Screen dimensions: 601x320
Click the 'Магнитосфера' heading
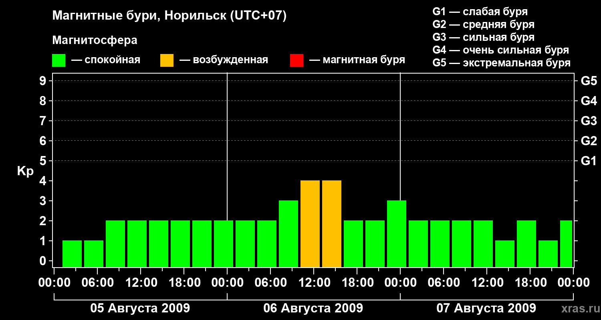pyautogui.click(x=95, y=40)
